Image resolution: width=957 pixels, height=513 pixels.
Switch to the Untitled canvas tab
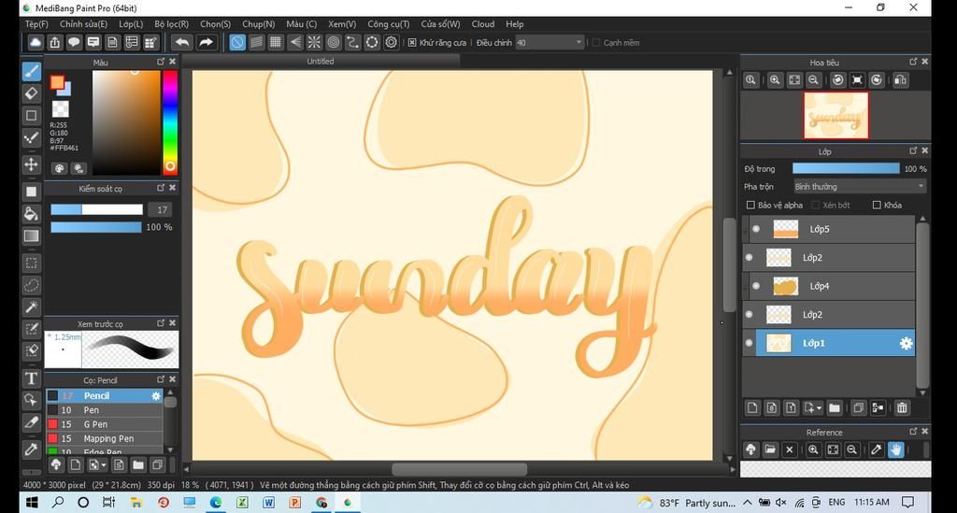pos(321,61)
